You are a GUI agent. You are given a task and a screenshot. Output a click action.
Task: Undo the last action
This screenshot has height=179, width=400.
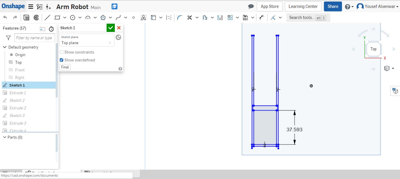[x=5, y=18]
